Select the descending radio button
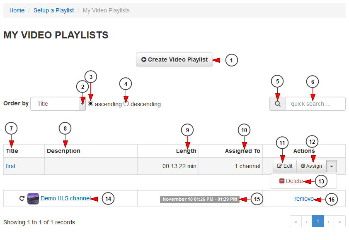The height and width of the screenshot is (240, 349). pyautogui.click(x=126, y=104)
